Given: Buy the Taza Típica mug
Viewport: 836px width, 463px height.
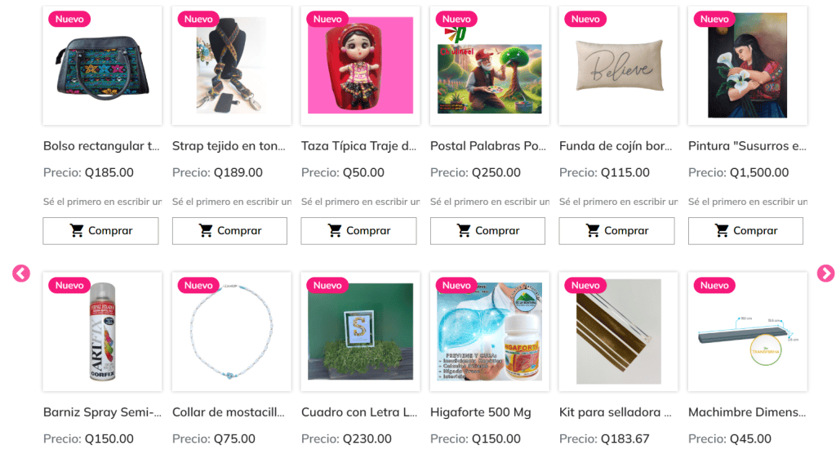Looking at the screenshot, I should [x=359, y=231].
